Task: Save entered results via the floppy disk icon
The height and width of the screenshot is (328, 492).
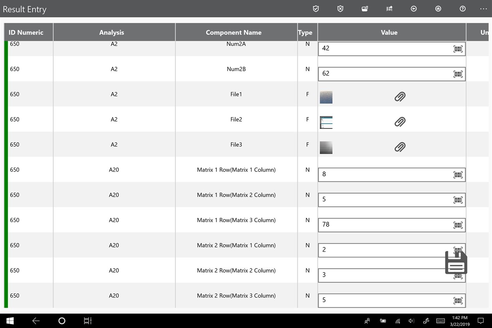Action: (456, 263)
